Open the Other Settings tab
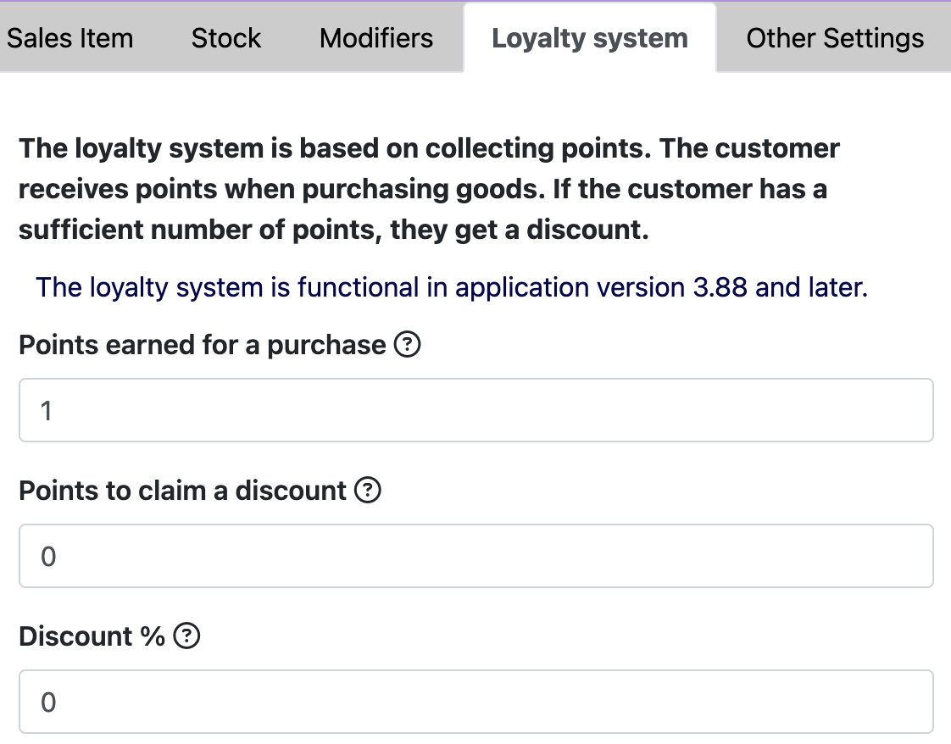 click(x=835, y=38)
